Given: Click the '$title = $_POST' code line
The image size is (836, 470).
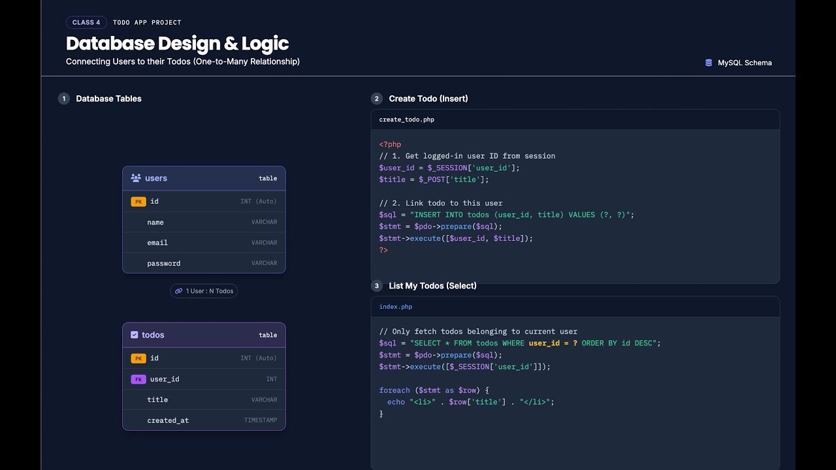Looking at the screenshot, I should pyautogui.click(x=434, y=180).
